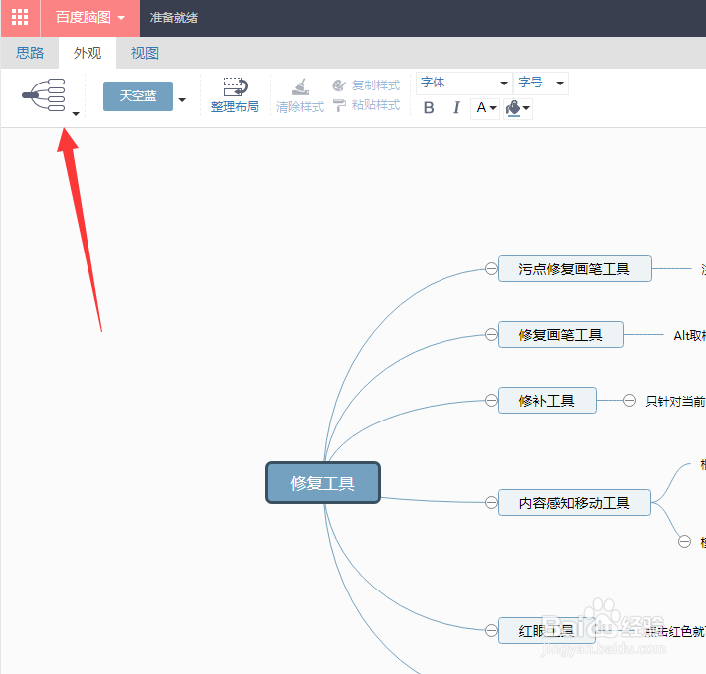706x674 pixels.
Task: Select the Alt取样 child node text
Action: (x=689, y=335)
